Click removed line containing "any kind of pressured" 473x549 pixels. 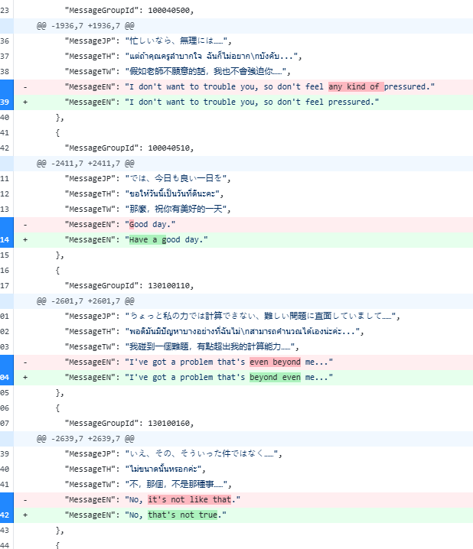click(x=243, y=87)
